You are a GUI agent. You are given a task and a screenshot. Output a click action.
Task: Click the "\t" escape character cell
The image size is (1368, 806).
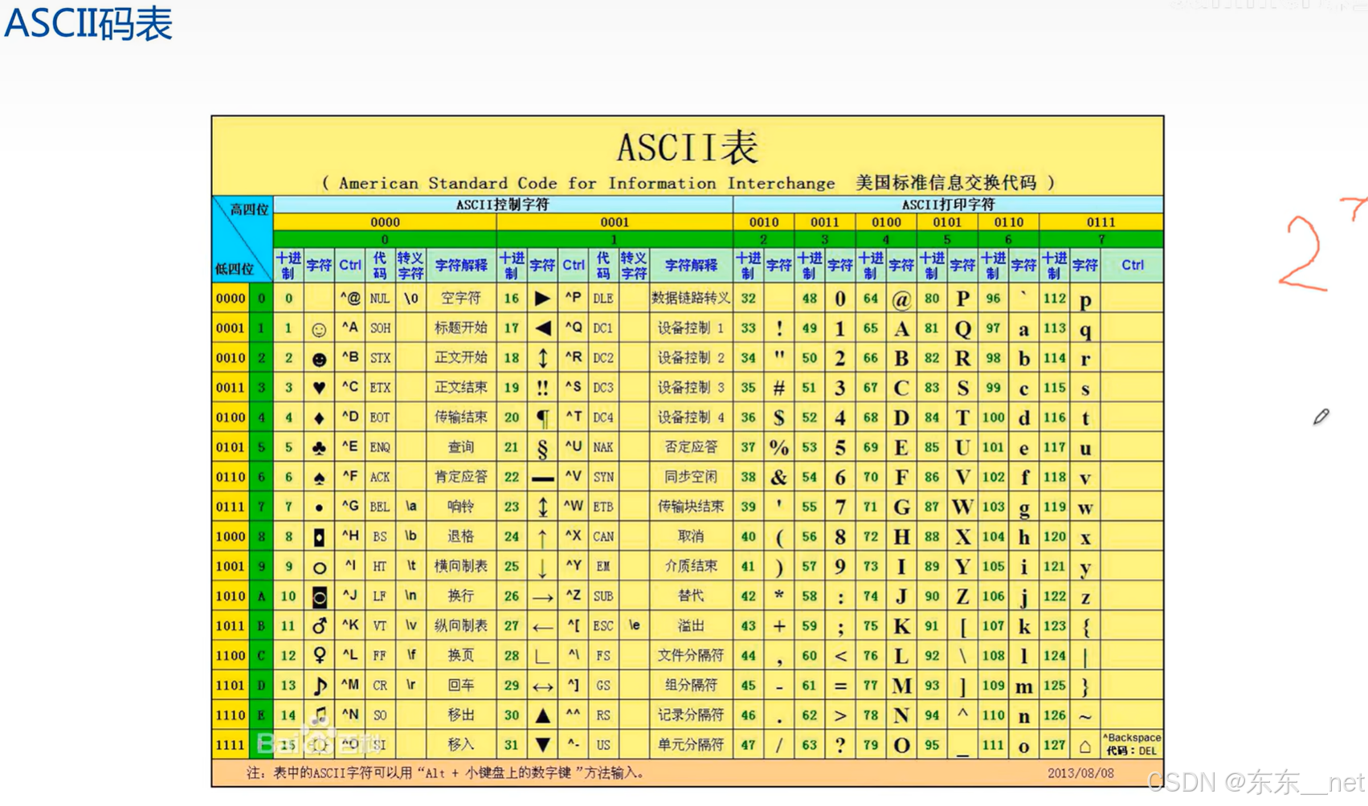point(410,566)
